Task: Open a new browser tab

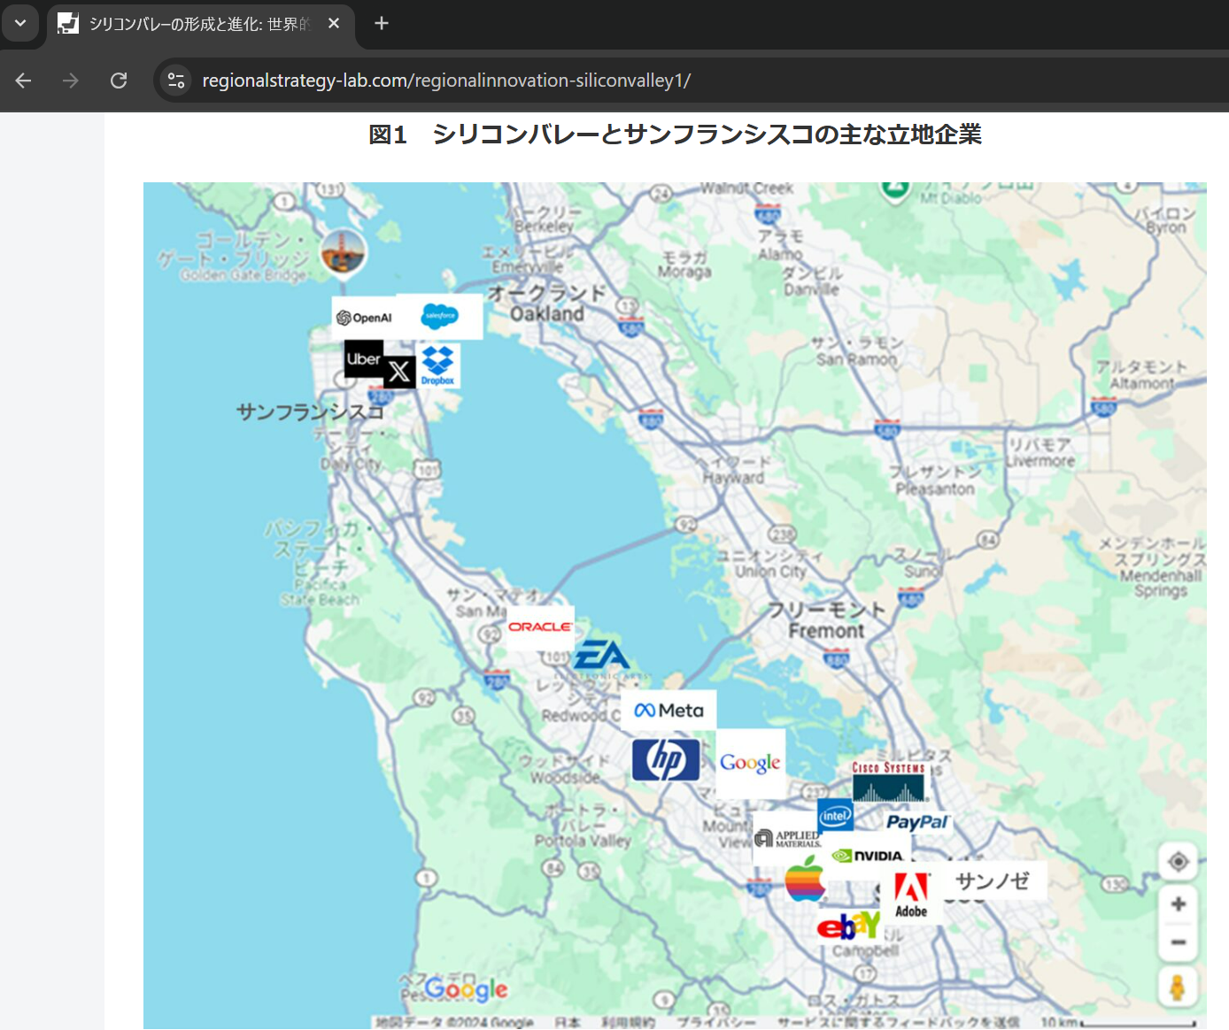Action: tap(382, 24)
